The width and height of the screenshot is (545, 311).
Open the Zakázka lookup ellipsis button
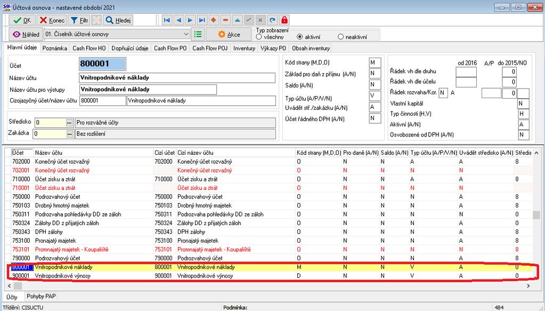[69, 134]
